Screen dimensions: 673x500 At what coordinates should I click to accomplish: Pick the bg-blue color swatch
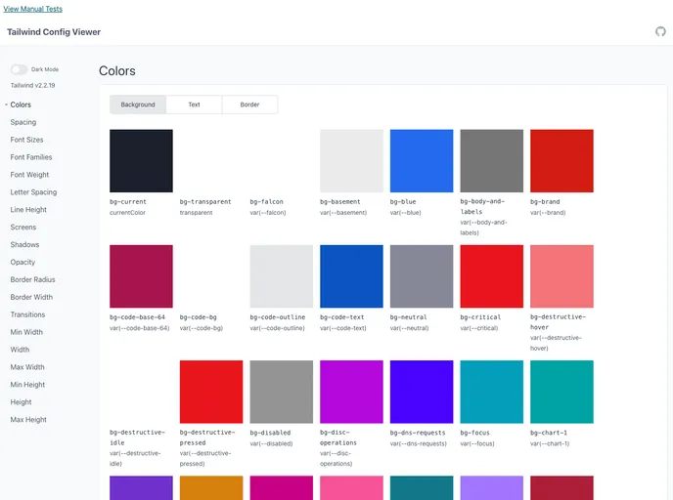(422, 161)
